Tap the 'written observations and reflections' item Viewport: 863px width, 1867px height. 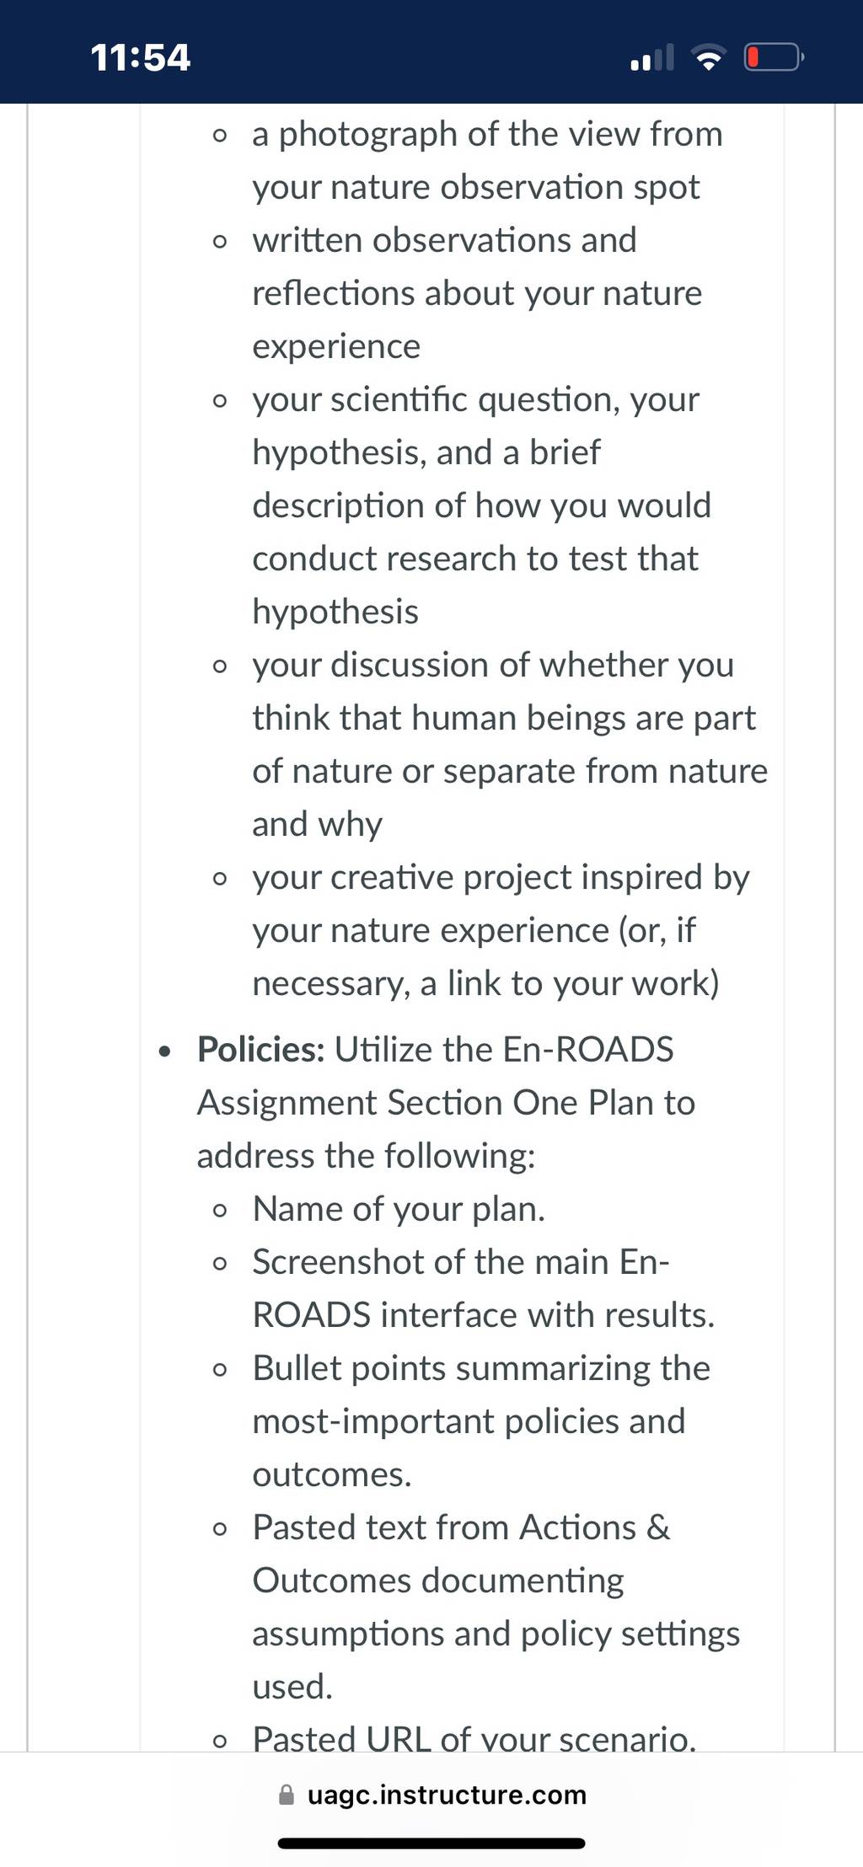click(x=477, y=293)
